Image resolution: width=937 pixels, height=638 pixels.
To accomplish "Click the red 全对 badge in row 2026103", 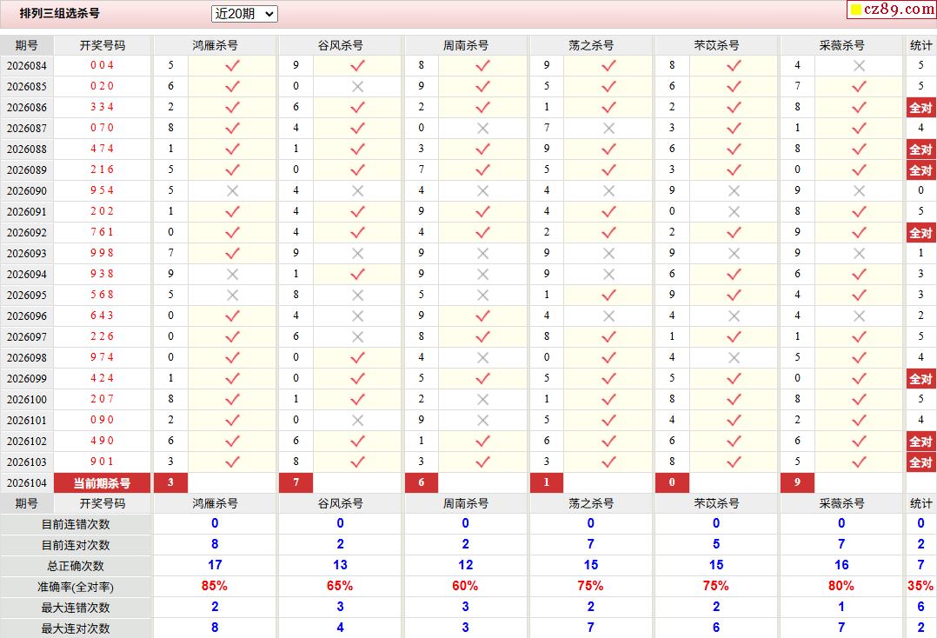I will click(920, 462).
